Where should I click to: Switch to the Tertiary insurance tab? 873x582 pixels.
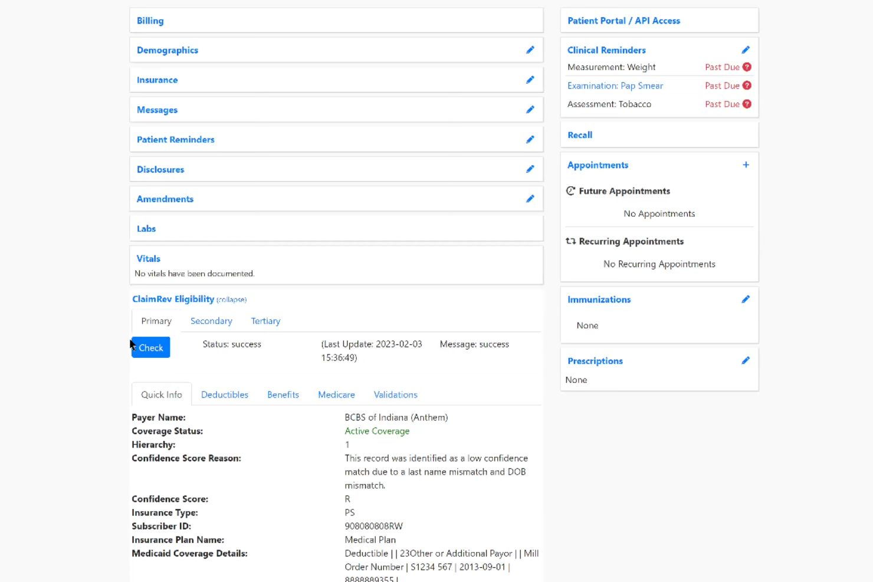coord(265,321)
